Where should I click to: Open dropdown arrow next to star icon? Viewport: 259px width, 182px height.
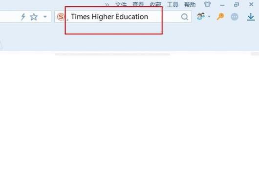point(45,17)
